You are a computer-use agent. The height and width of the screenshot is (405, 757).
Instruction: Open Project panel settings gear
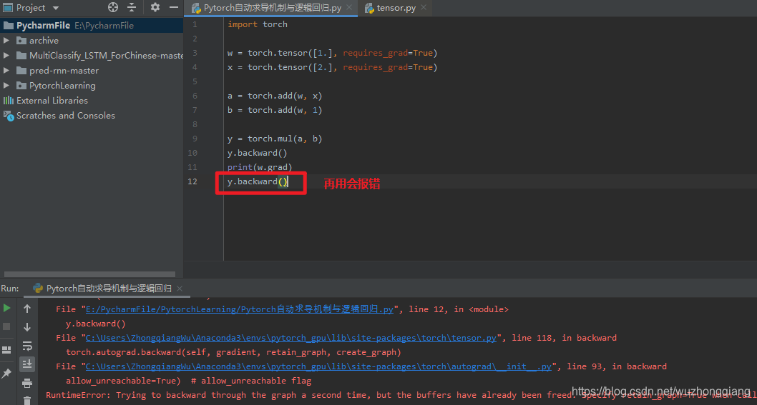coord(155,7)
